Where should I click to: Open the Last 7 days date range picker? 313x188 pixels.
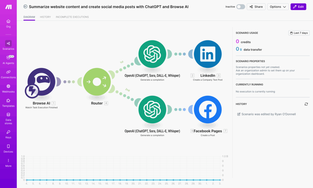click(x=299, y=33)
